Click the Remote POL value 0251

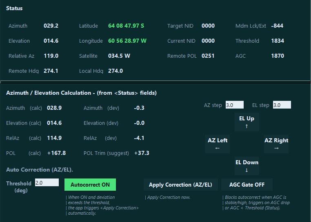(x=208, y=56)
